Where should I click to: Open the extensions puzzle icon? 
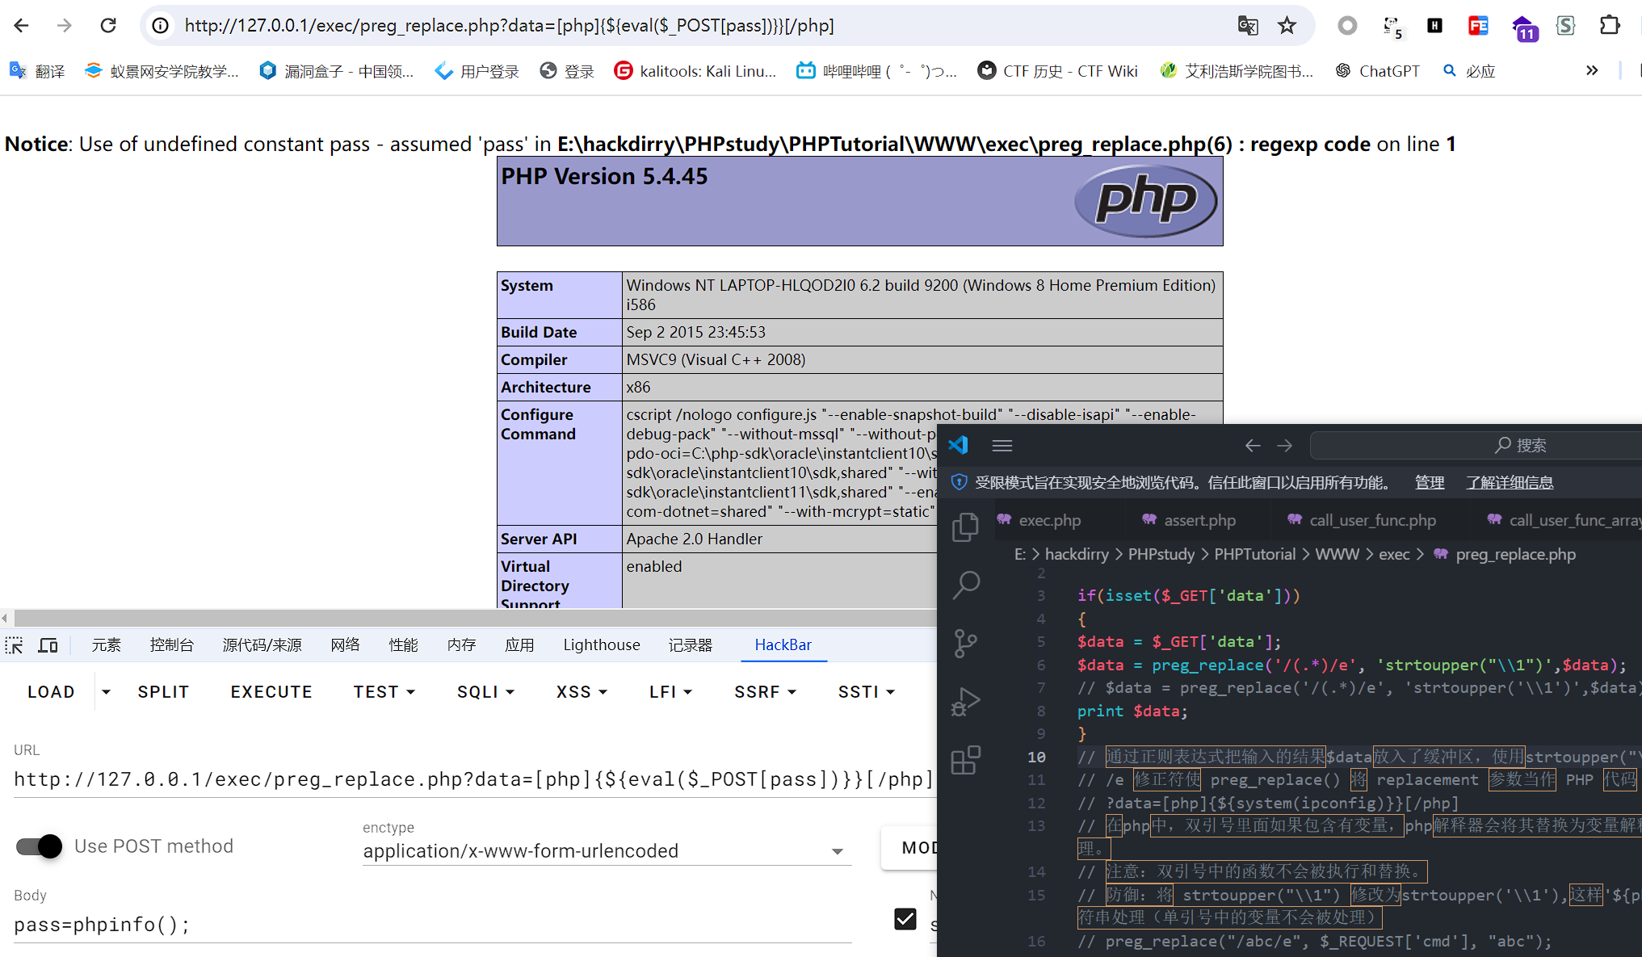tap(1610, 26)
